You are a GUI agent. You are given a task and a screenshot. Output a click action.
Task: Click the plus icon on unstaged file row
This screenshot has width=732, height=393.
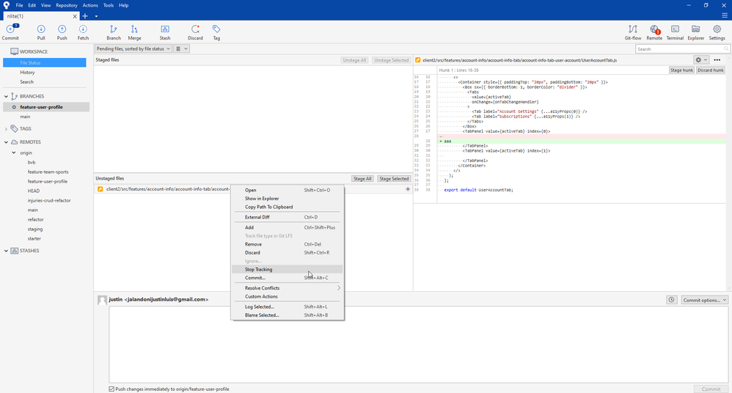coord(408,189)
